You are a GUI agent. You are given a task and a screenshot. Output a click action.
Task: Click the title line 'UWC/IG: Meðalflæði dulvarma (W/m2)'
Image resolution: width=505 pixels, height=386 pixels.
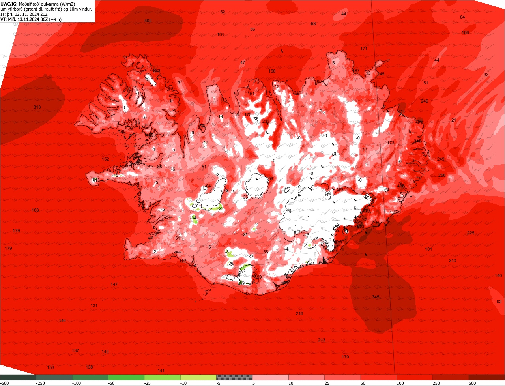pyautogui.click(x=38, y=4)
